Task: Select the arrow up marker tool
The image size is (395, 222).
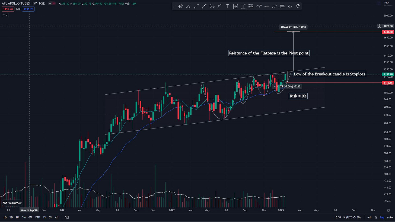Action: [x=290, y=6]
